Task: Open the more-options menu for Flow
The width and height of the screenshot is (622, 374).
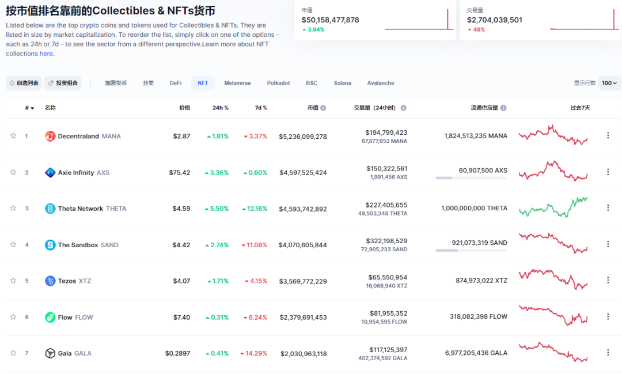Action: click(608, 316)
